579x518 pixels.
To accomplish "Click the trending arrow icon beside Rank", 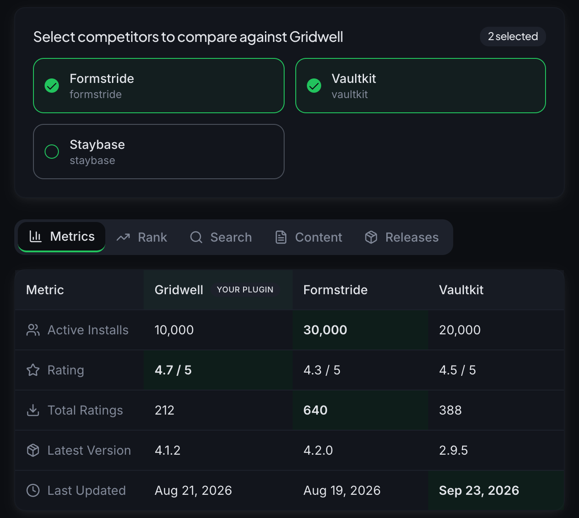I will 123,237.
